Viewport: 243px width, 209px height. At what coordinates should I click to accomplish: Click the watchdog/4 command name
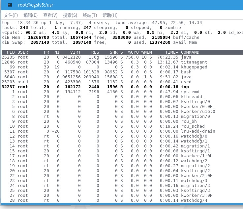point(194,200)
